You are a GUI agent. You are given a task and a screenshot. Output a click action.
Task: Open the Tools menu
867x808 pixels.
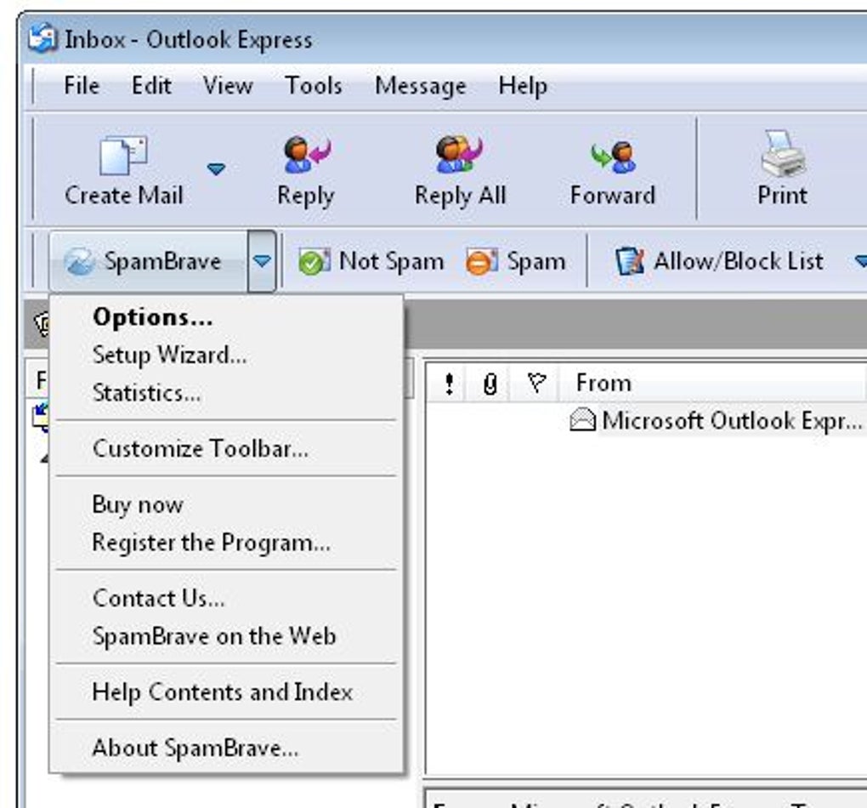click(314, 86)
